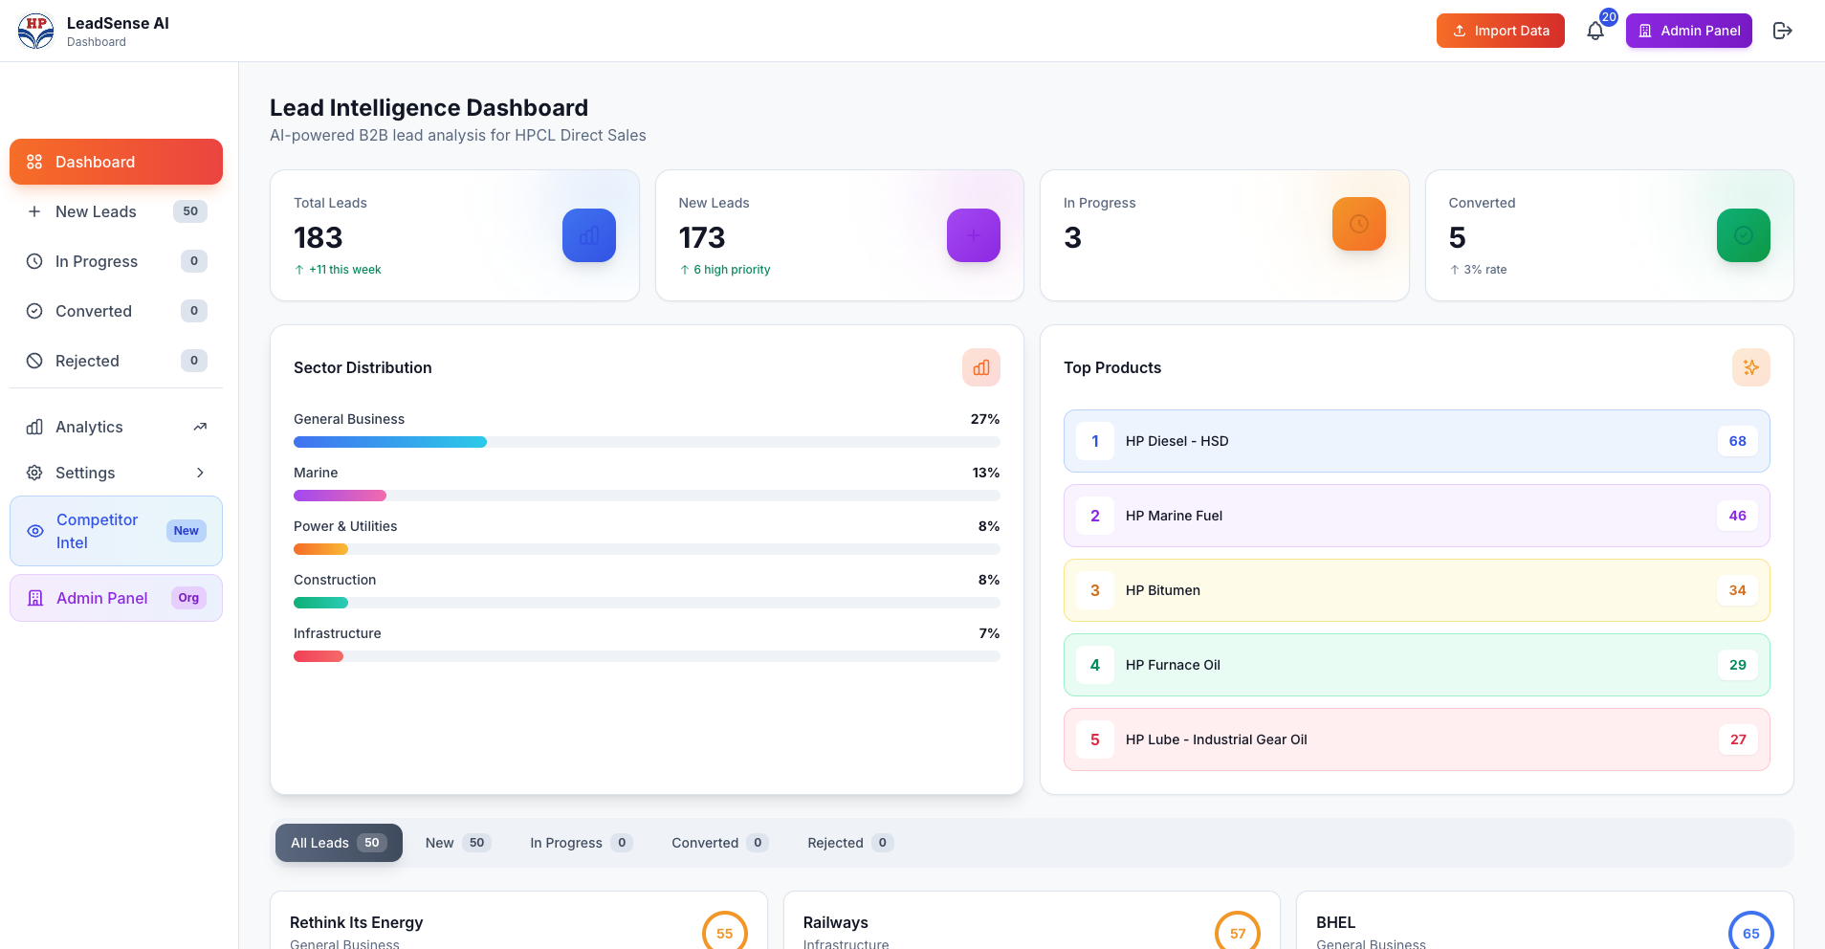Click the Admin Panel header button
Viewport: 1825px width, 949px height.
(1689, 31)
